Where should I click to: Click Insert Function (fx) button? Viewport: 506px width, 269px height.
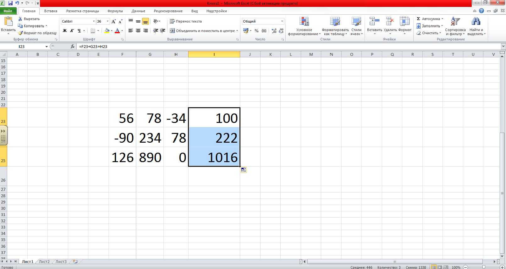(73, 46)
